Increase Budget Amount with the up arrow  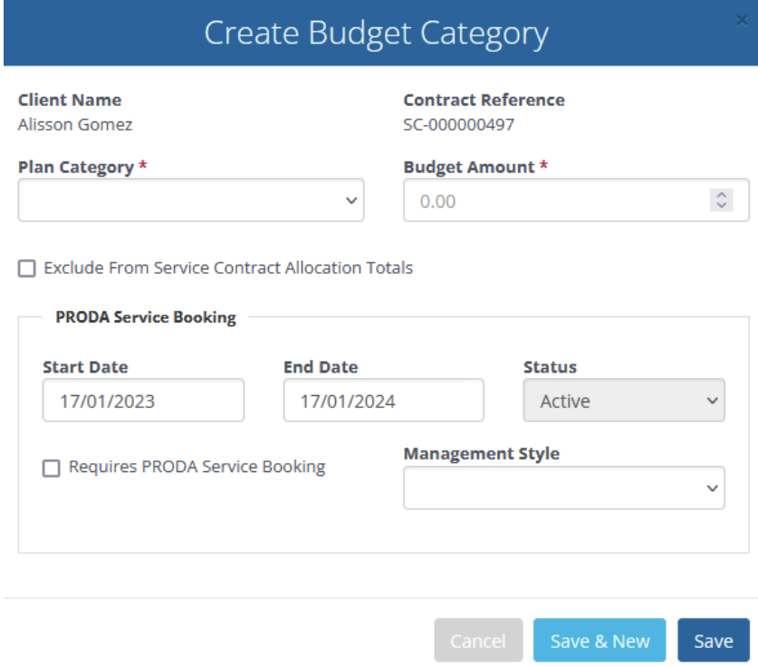coord(721,195)
